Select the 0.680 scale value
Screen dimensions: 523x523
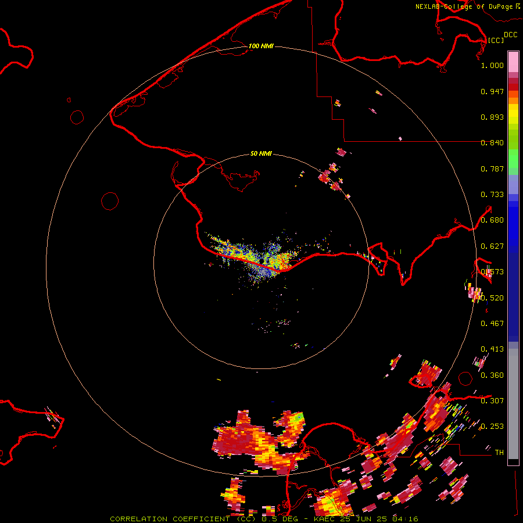pos(492,220)
